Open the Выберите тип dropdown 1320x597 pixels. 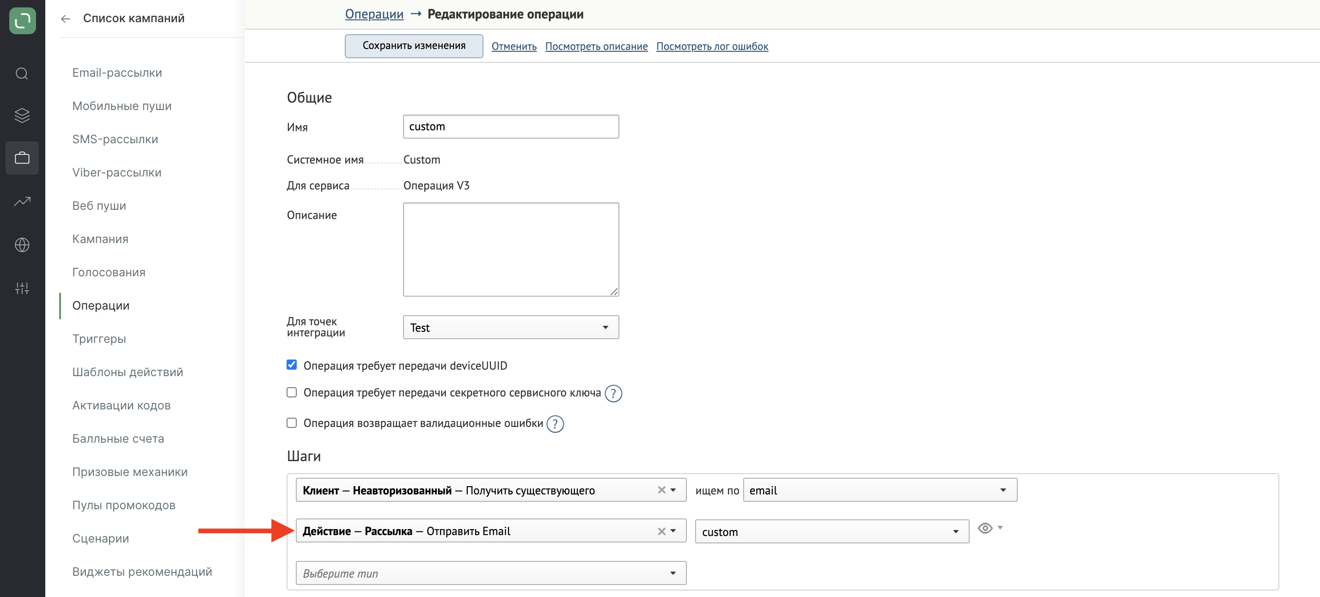pyautogui.click(x=491, y=573)
